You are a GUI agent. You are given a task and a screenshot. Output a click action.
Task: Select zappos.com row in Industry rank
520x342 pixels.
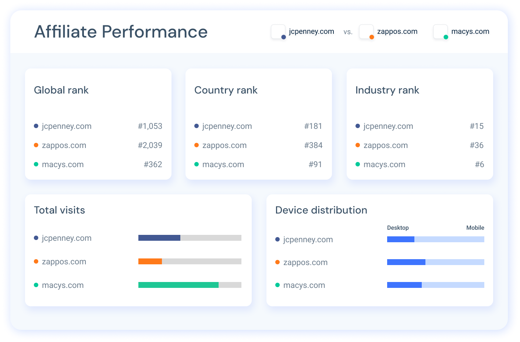pyautogui.click(x=420, y=145)
